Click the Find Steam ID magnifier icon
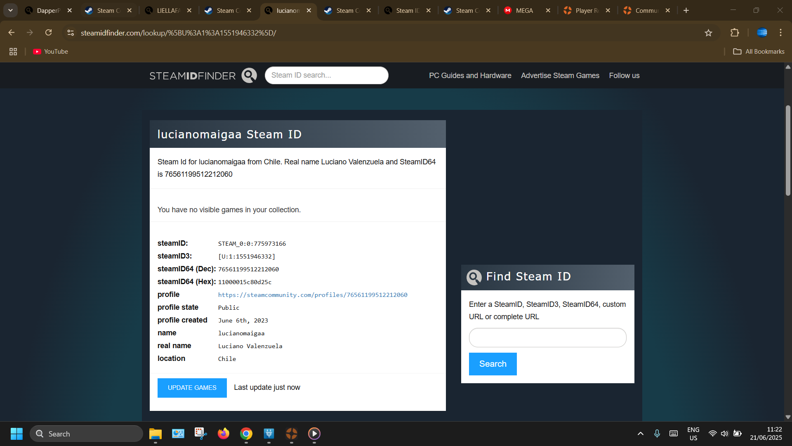Viewport: 792px width, 446px height. click(474, 277)
